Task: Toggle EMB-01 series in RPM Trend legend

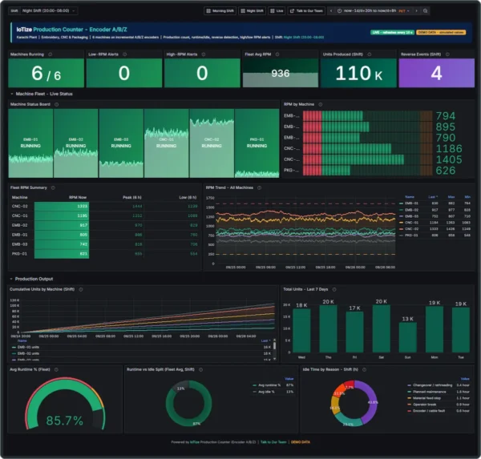Action: 411,203
